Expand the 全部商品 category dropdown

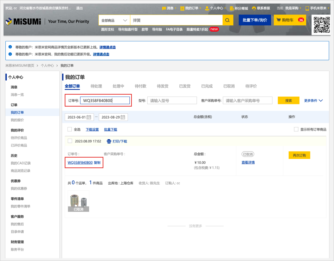tap(114, 20)
